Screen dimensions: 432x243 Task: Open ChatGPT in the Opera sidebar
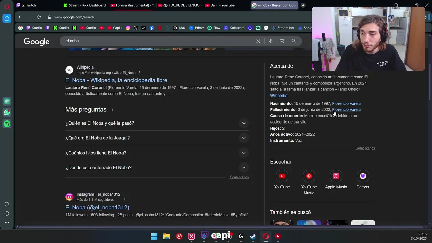(x=7, y=101)
